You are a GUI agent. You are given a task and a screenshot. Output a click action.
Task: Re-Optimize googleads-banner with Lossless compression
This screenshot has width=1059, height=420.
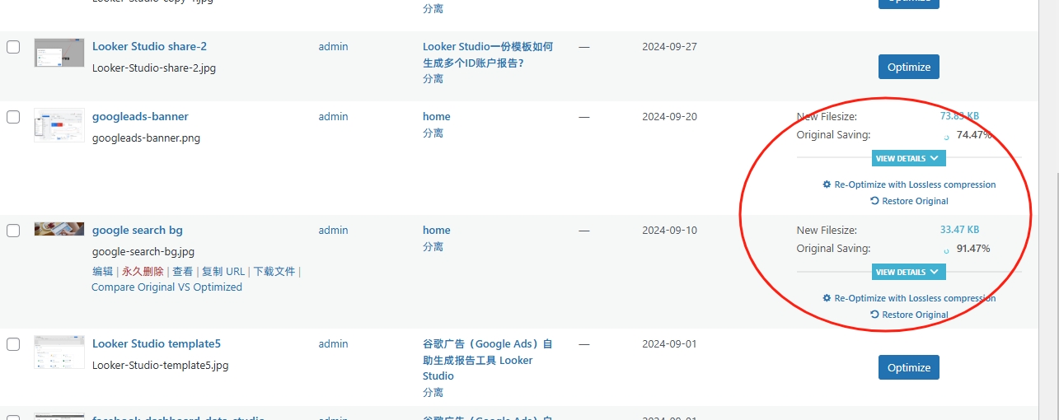tap(909, 184)
